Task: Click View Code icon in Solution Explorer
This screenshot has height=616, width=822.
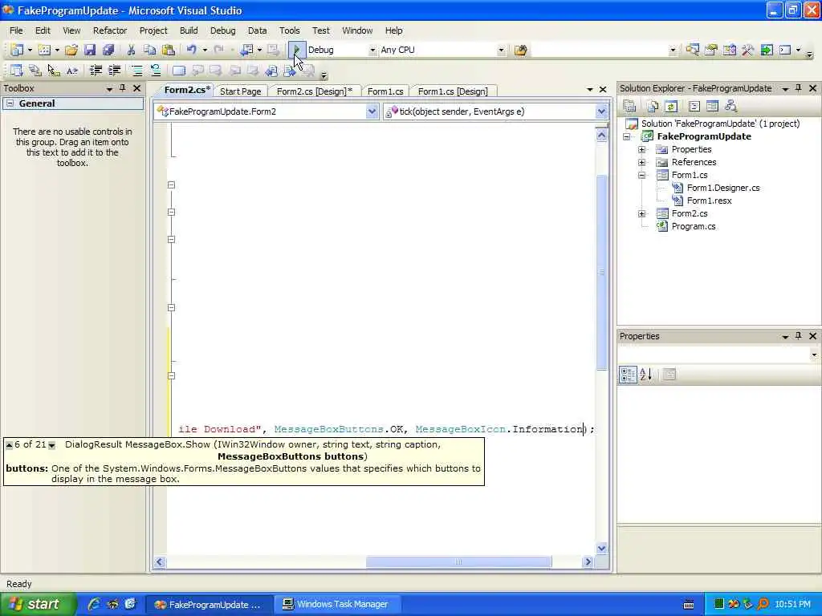Action: (694, 107)
